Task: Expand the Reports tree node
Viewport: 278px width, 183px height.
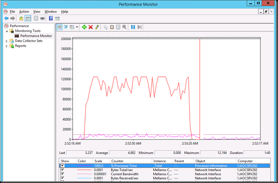Action: click(6, 46)
